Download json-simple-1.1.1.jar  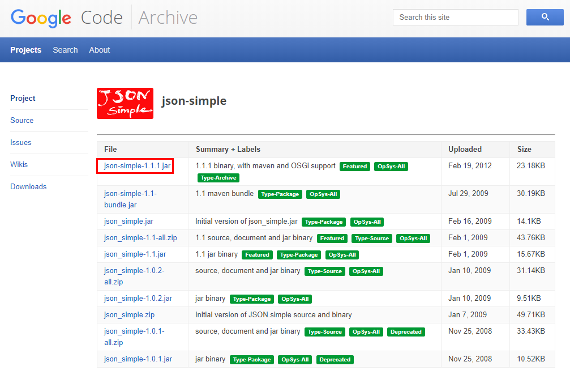pyautogui.click(x=137, y=166)
